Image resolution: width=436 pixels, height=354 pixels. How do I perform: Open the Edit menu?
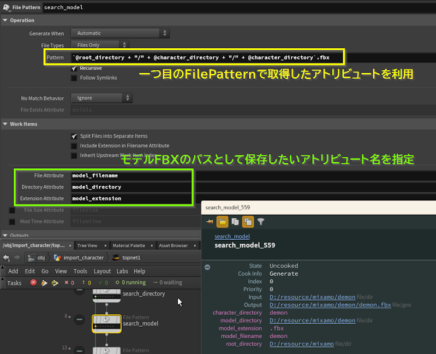30,271
